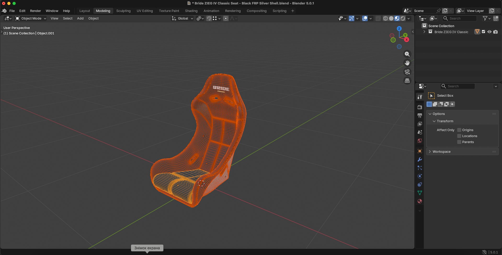The image size is (502, 255).
Task: Open the Object Constraints tab
Action: (x=420, y=184)
